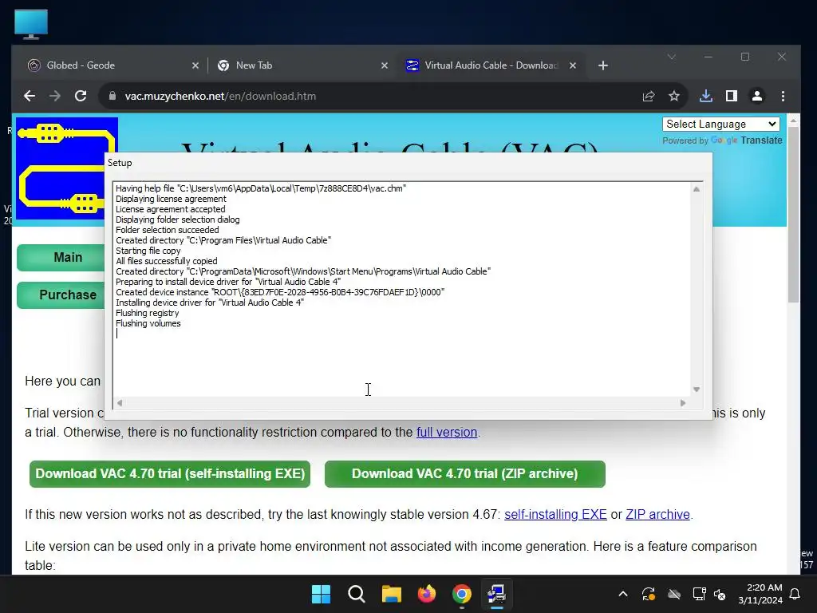Click the web page vertical scrollbar thumb
The width and height of the screenshot is (817, 613).
(793, 214)
